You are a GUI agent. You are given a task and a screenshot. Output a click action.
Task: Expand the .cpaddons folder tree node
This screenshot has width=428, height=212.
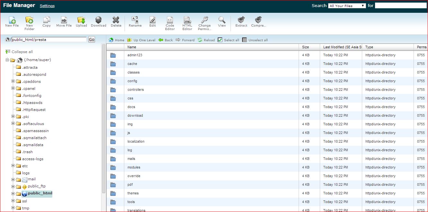tap(13, 81)
